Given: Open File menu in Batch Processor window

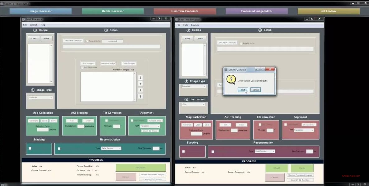Looking at the screenshot, I should tap(25, 25).
